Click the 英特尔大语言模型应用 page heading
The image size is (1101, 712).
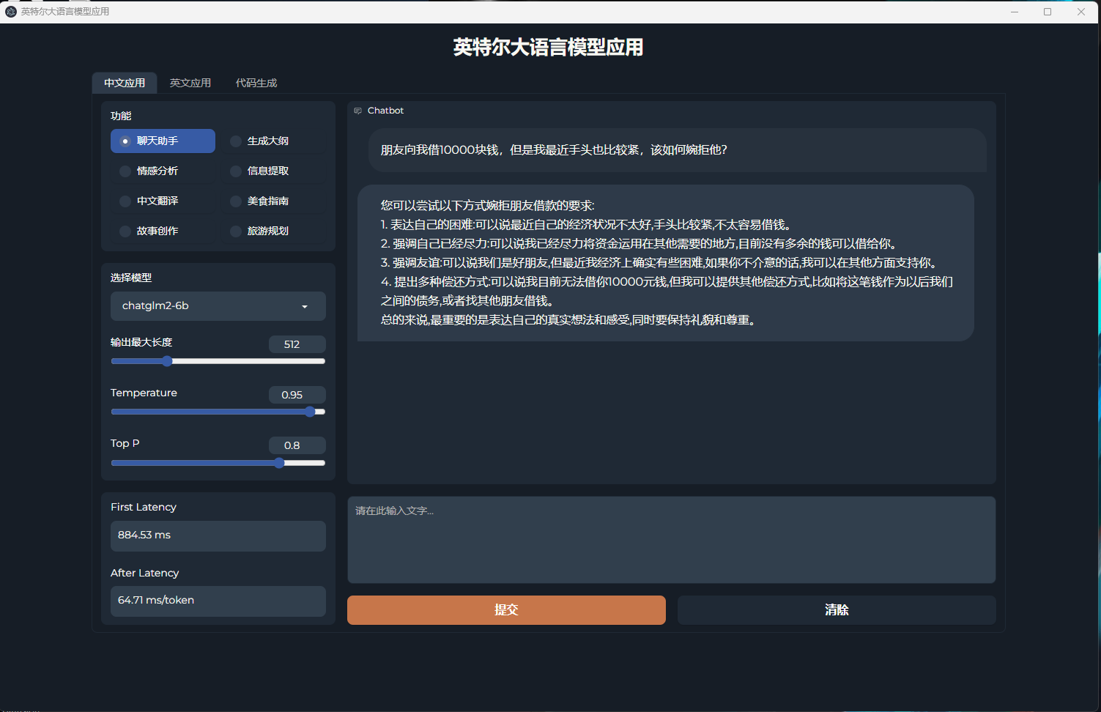[x=548, y=48]
